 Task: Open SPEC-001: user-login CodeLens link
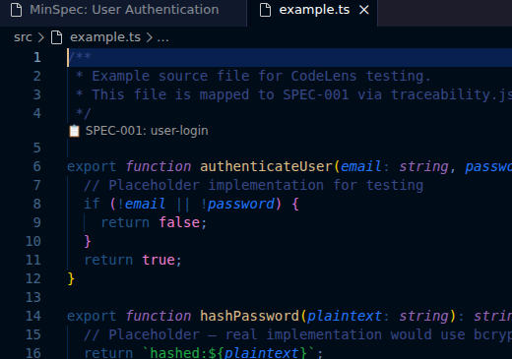[147, 131]
